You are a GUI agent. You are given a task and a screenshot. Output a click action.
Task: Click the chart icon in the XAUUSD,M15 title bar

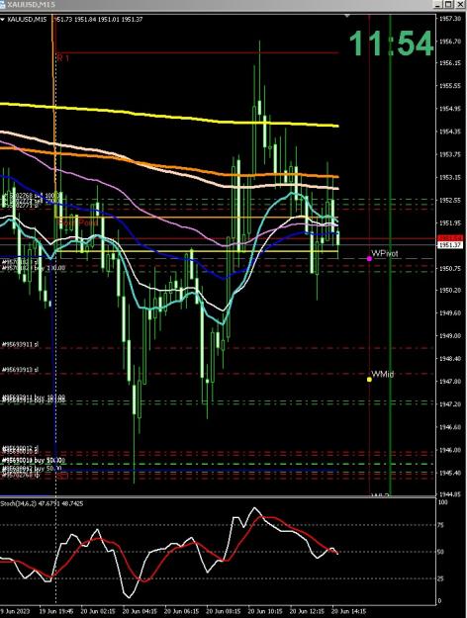2,4
